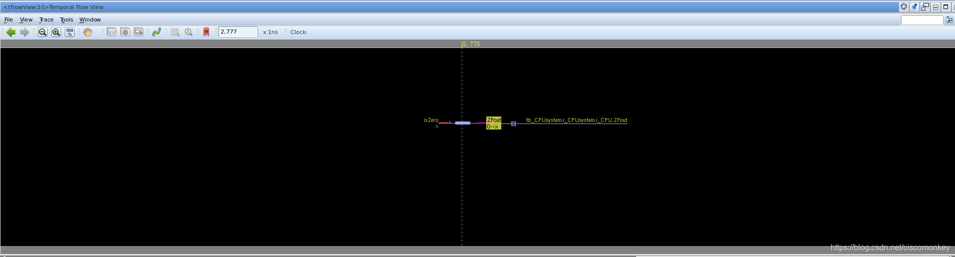Select the isZero signal label
The image size is (955, 257).
point(431,120)
